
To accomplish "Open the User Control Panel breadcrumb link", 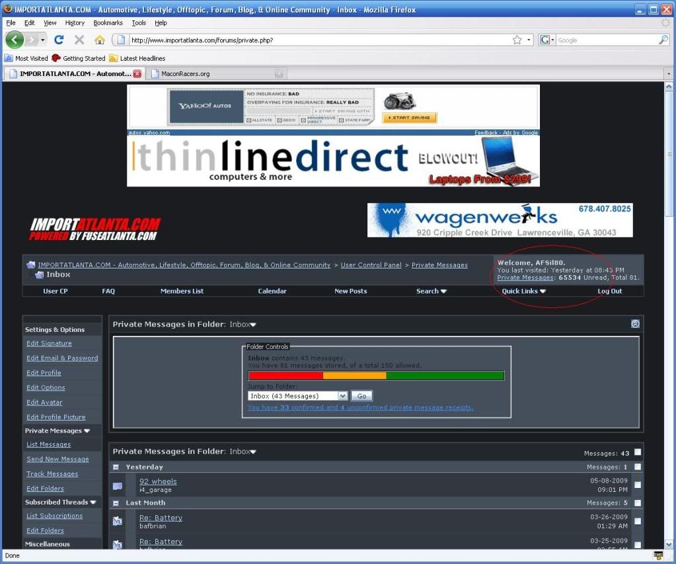I will 371,265.
